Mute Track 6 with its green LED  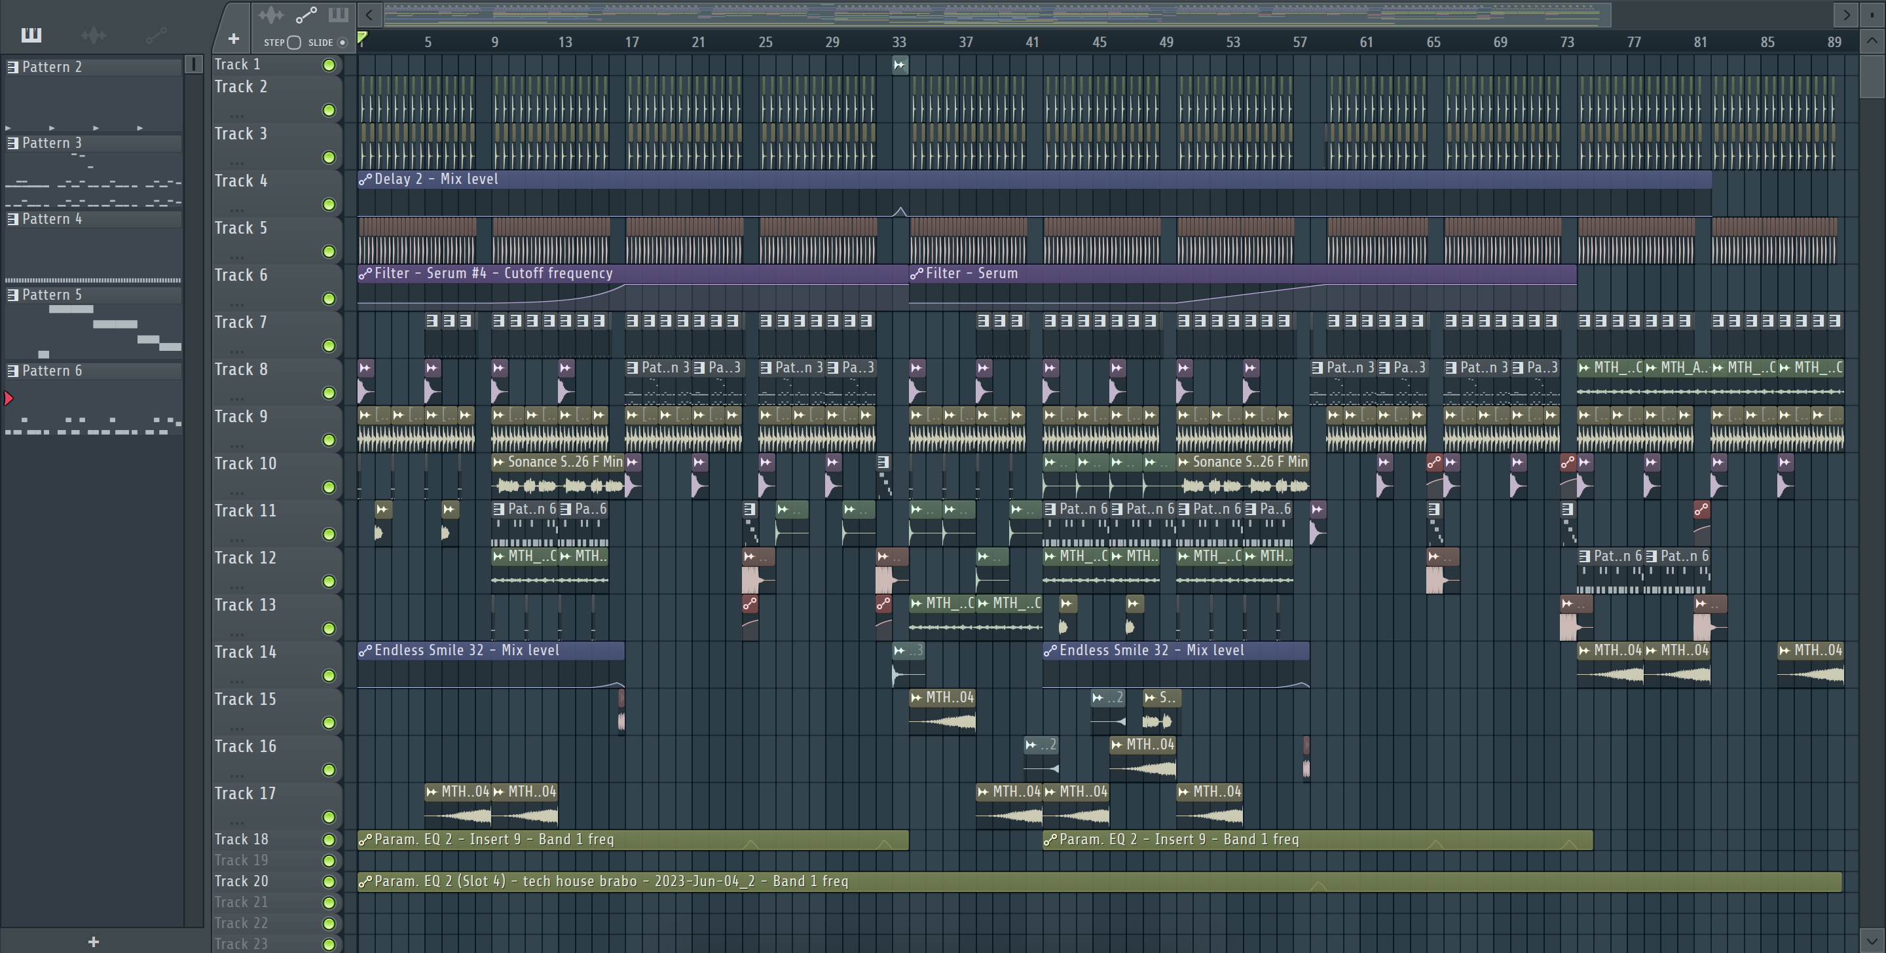tap(329, 298)
